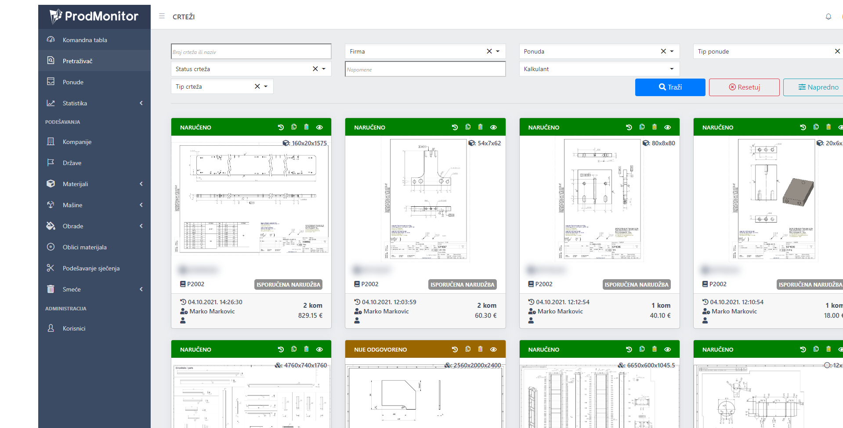The width and height of the screenshot is (843, 428).
Task: Focus the Broj crteža ili naziv field
Action: click(x=251, y=52)
